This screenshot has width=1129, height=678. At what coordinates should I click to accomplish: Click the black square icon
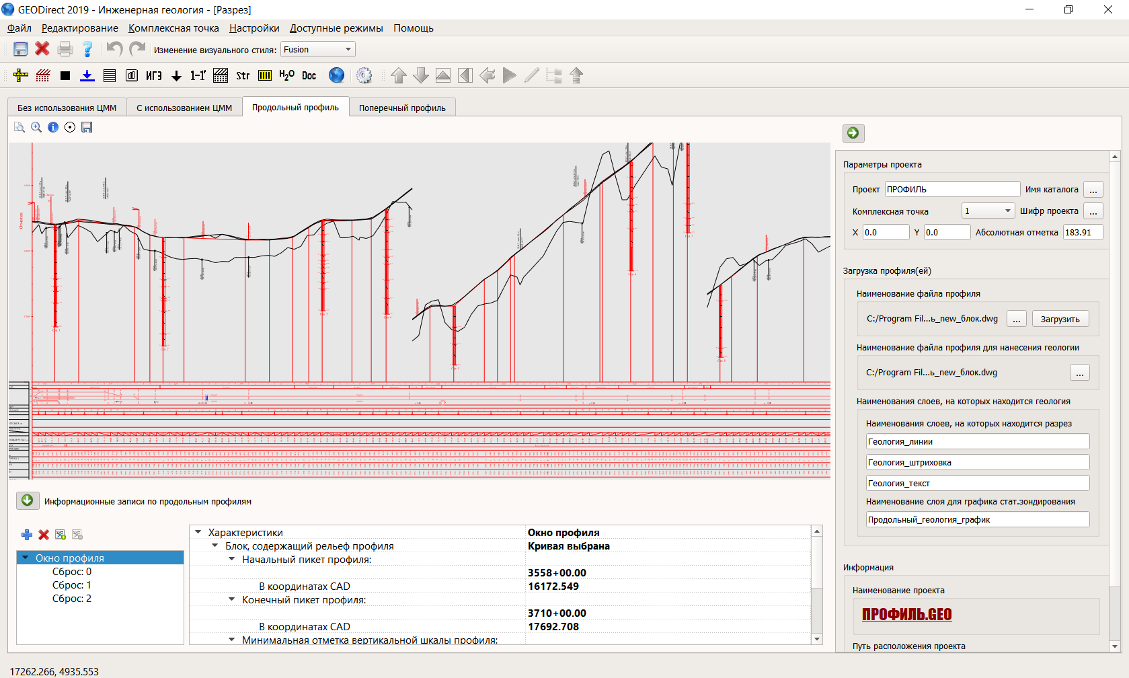click(x=65, y=76)
